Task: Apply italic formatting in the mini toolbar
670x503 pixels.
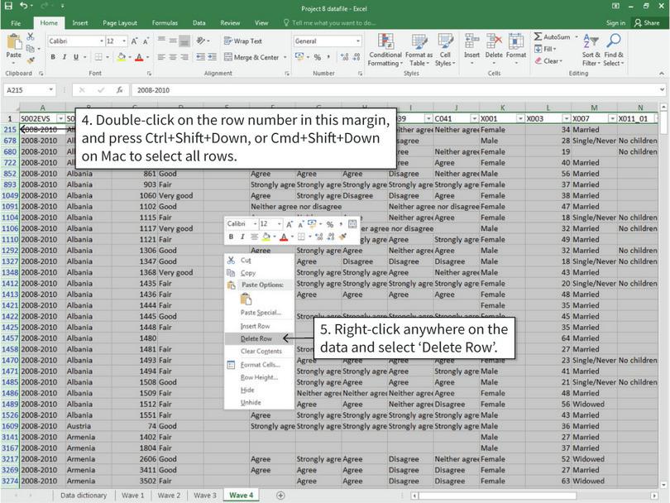Action: click(242, 237)
